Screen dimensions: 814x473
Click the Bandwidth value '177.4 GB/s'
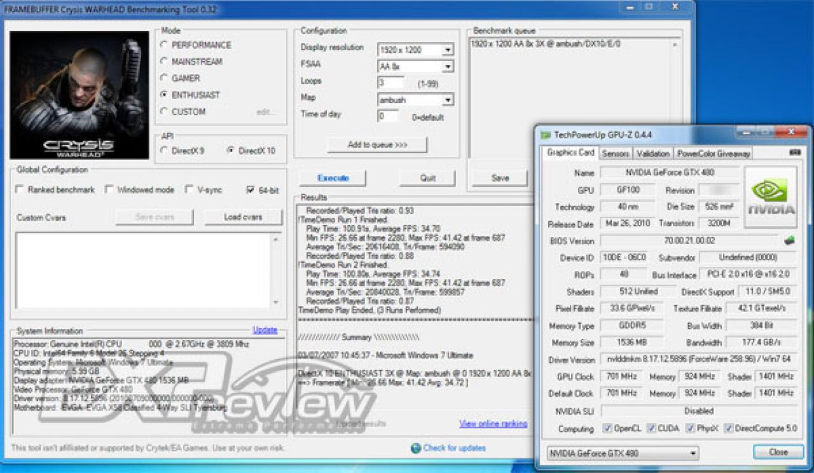[x=761, y=343]
